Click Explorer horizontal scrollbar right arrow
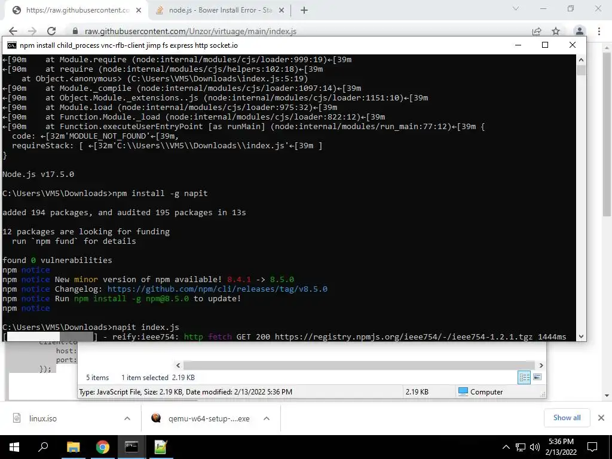Viewport: 612px width, 459px height. pos(541,365)
